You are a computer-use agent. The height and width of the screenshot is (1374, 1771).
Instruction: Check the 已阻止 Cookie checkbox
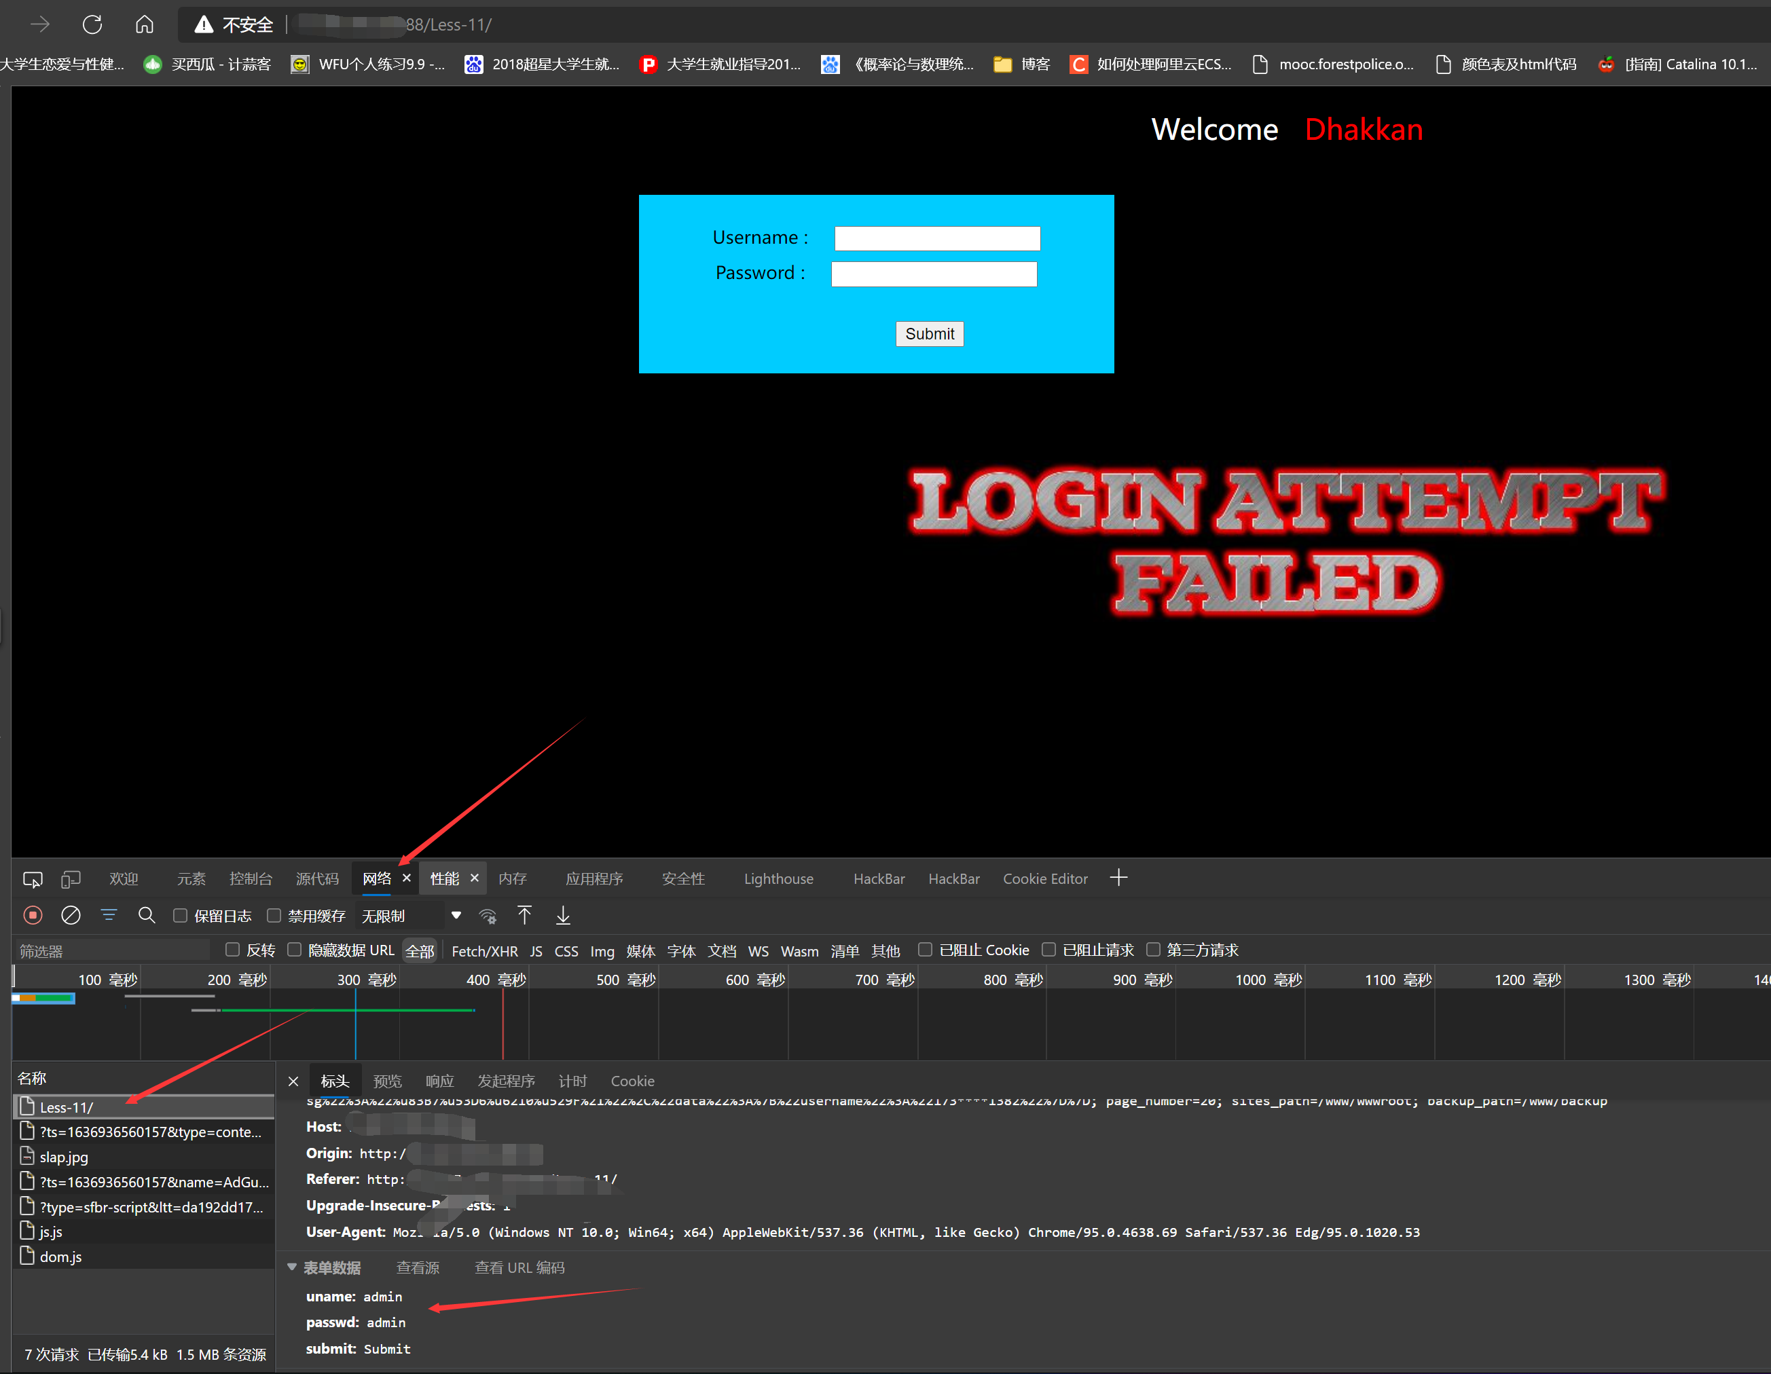coord(926,949)
